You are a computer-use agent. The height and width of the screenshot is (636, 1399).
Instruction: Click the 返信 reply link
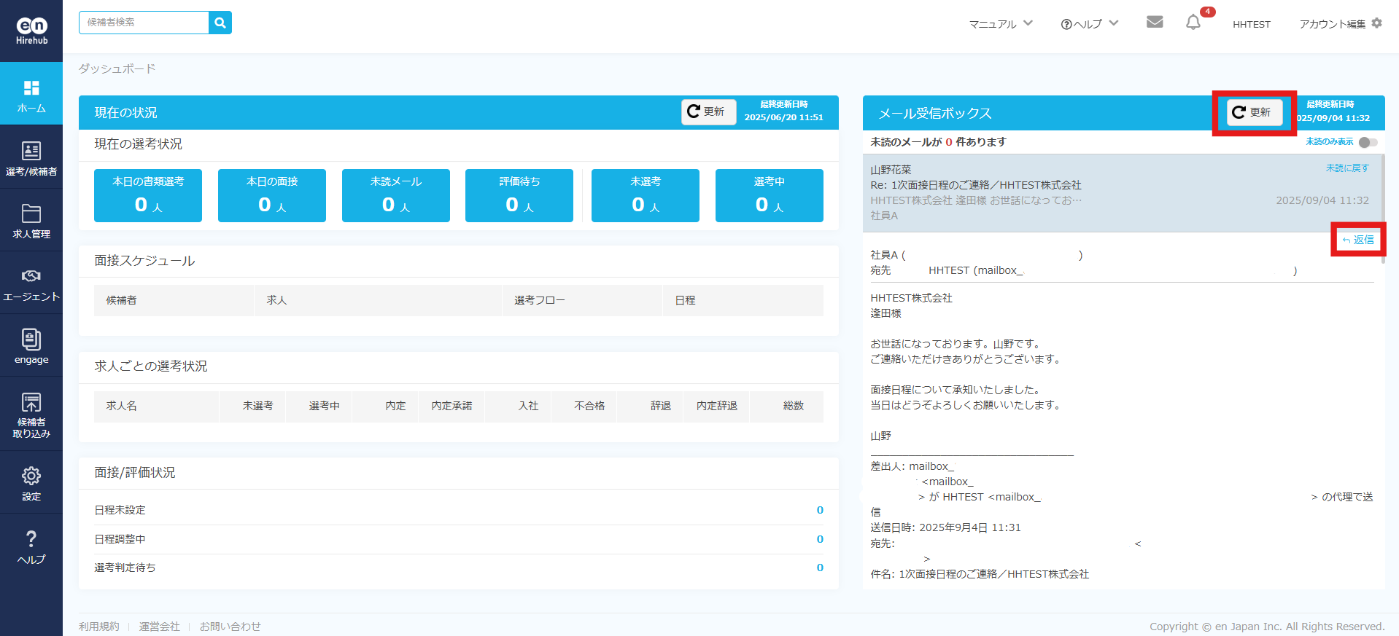pos(1358,240)
